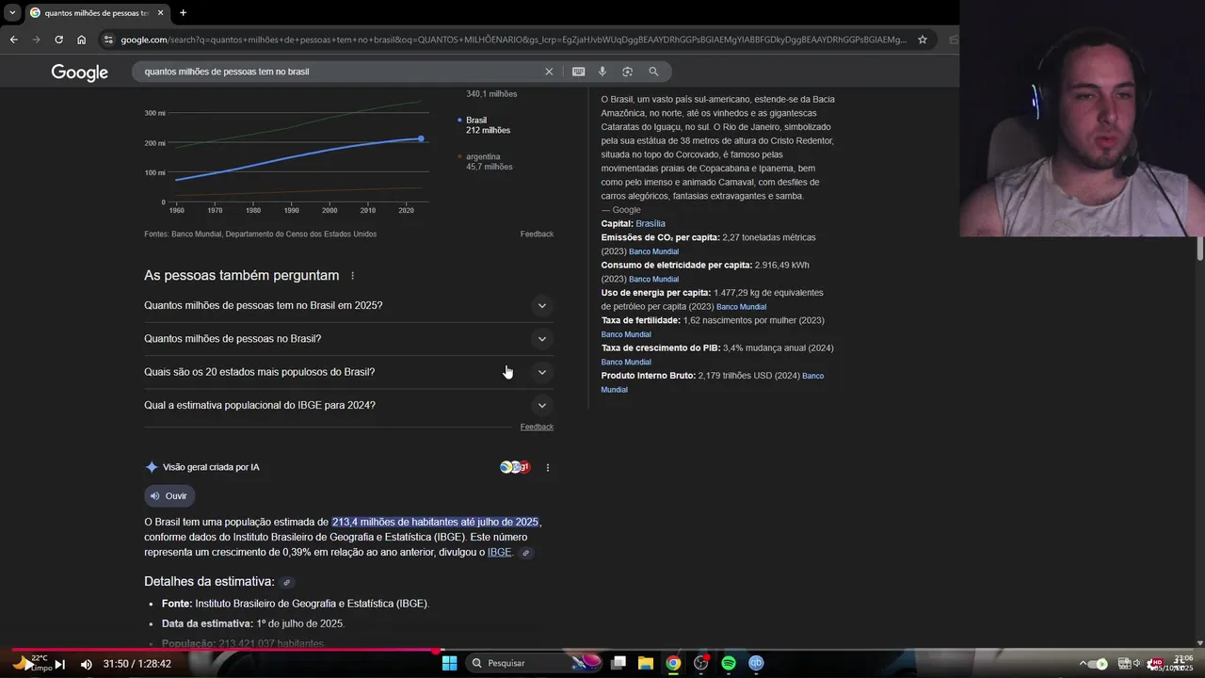Skip to next video in player
The image size is (1205, 678).
coord(59,664)
